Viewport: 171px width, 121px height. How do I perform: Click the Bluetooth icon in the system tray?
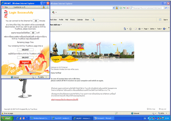click(x=156, y=118)
